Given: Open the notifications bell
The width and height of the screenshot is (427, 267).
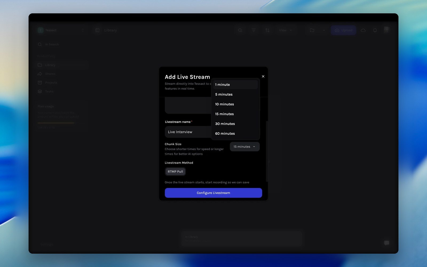Looking at the screenshot, I should point(375,30).
